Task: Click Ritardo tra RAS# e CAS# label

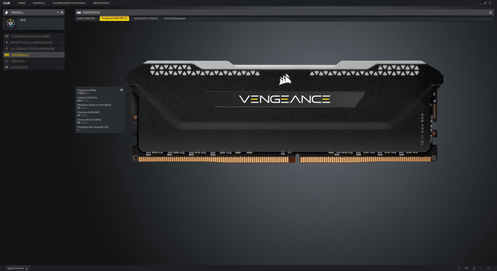Action: pos(94,105)
